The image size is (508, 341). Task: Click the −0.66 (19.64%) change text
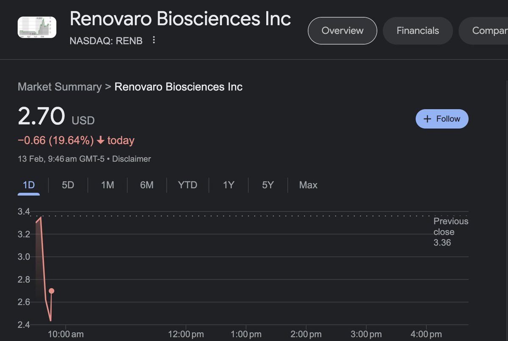point(55,140)
